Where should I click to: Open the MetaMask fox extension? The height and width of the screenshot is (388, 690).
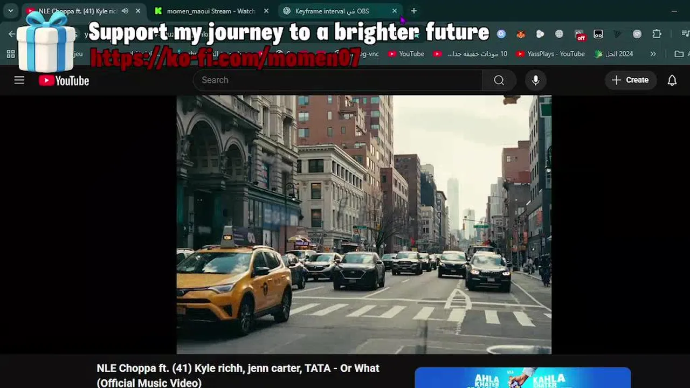tap(521, 34)
